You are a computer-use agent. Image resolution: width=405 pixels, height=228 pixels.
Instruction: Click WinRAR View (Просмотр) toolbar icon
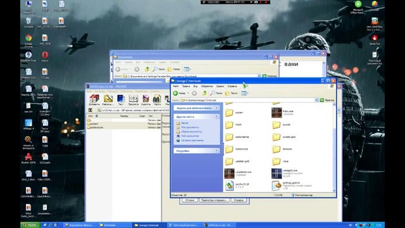[x=134, y=100]
